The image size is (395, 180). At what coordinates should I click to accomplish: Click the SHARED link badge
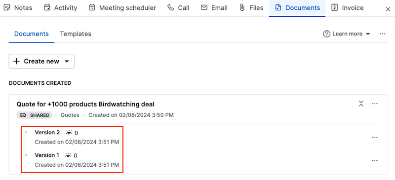click(x=34, y=115)
